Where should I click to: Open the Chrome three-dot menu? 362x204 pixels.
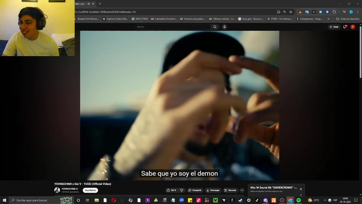(x=358, y=12)
